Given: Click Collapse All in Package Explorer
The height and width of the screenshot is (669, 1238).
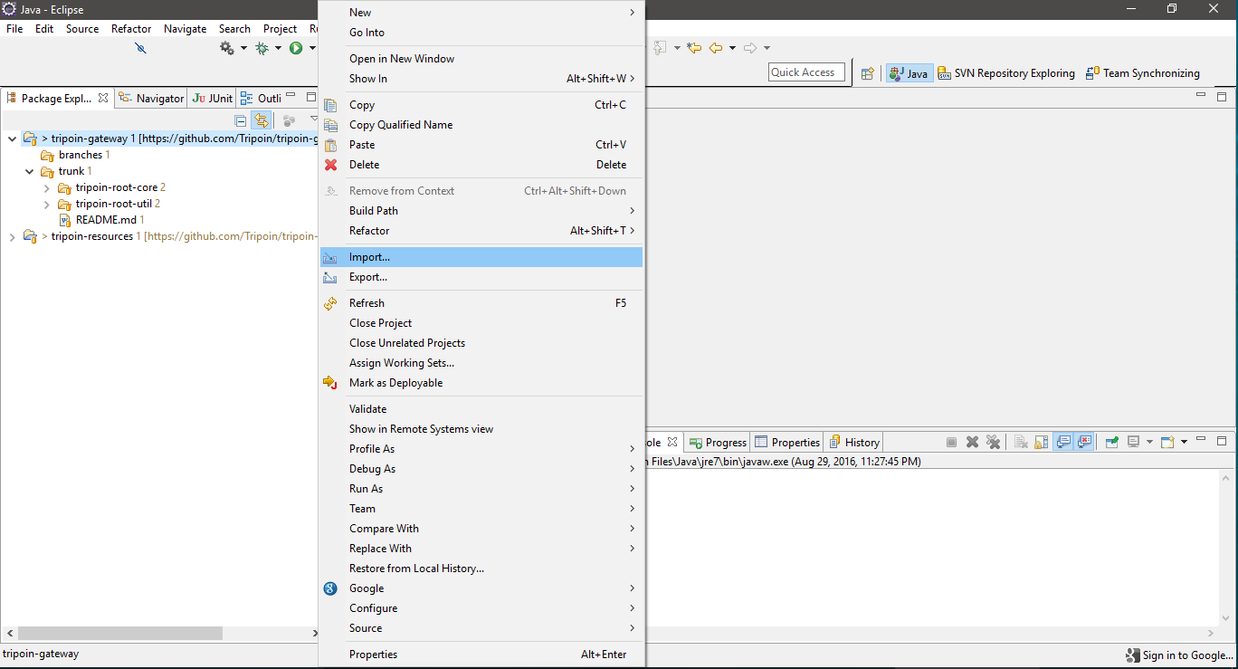Looking at the screenshot, I should tap(241, 120).
